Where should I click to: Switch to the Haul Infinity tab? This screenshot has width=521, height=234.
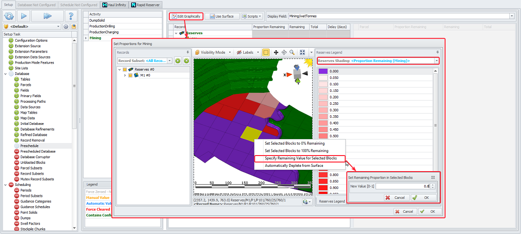coord(113,5)
